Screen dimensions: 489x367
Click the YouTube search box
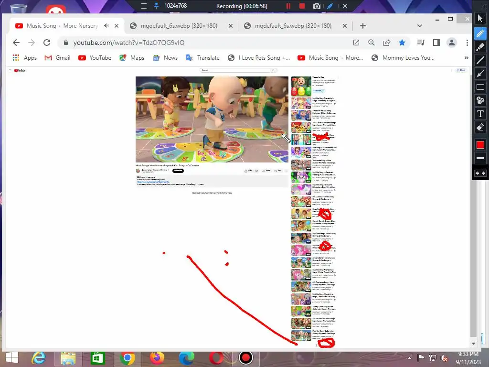(235, 70)
